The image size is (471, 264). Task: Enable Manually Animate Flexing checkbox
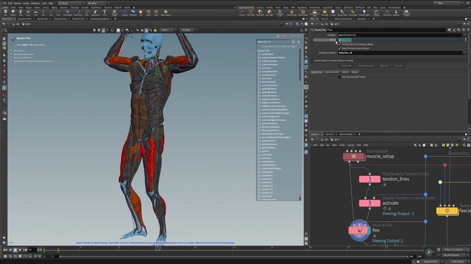340,77
